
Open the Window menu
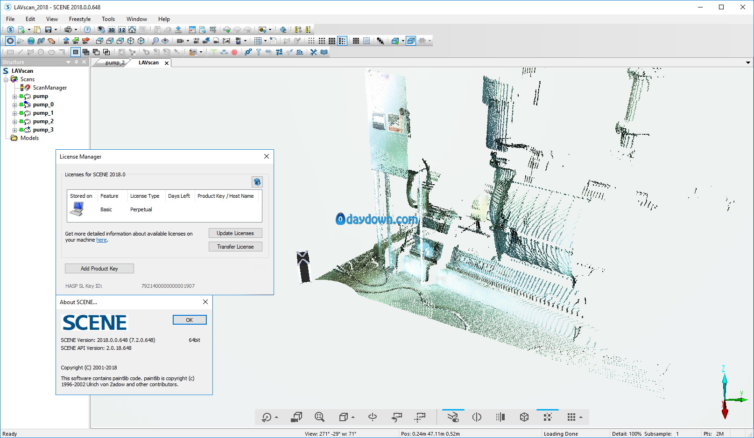pyautogui.click(x=137, y=19)
